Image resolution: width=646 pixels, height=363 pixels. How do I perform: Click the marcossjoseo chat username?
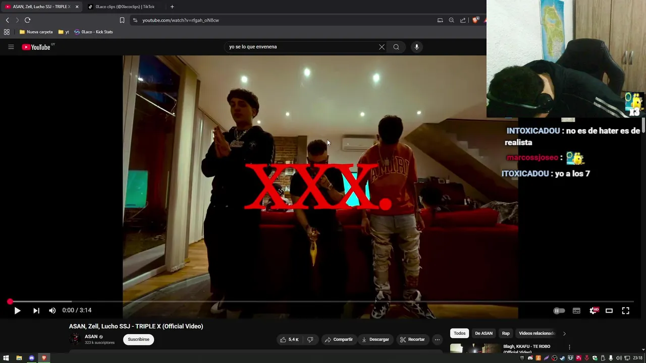click(x=532, y=158)
